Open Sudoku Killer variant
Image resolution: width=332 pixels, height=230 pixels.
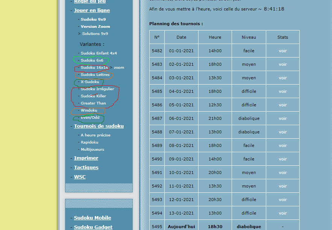pos(93,96)
